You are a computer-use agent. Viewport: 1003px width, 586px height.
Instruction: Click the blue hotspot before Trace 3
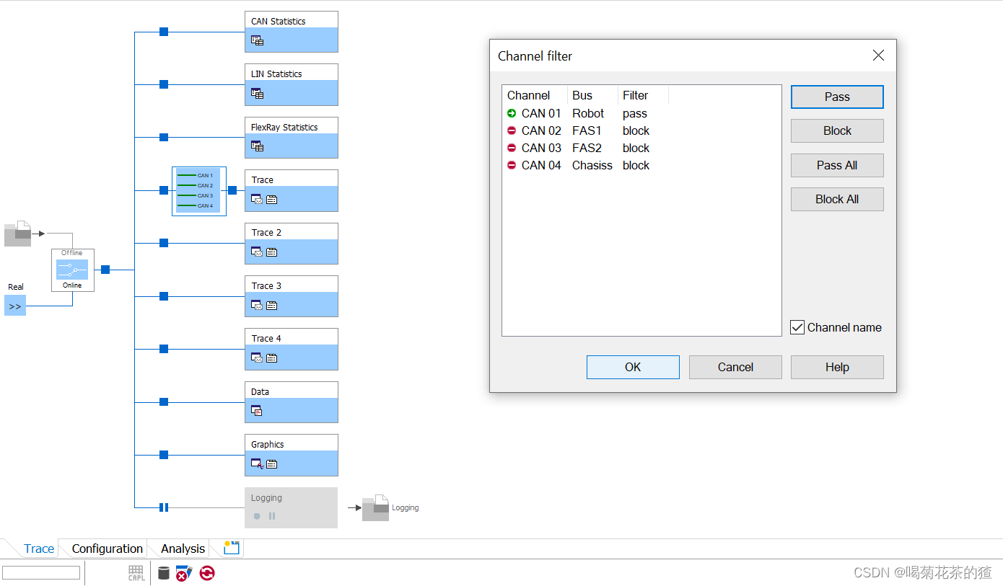(x=164, y=296)
